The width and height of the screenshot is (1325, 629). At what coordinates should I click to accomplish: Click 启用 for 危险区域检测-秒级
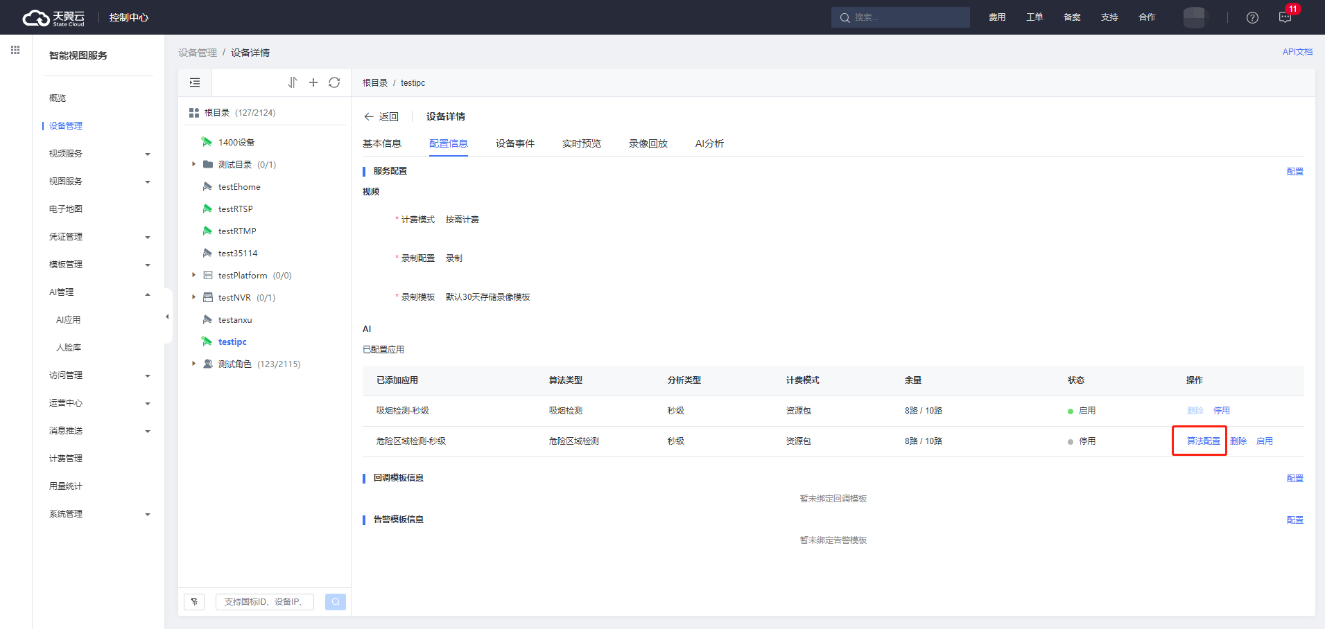(x=1265, y=441)
